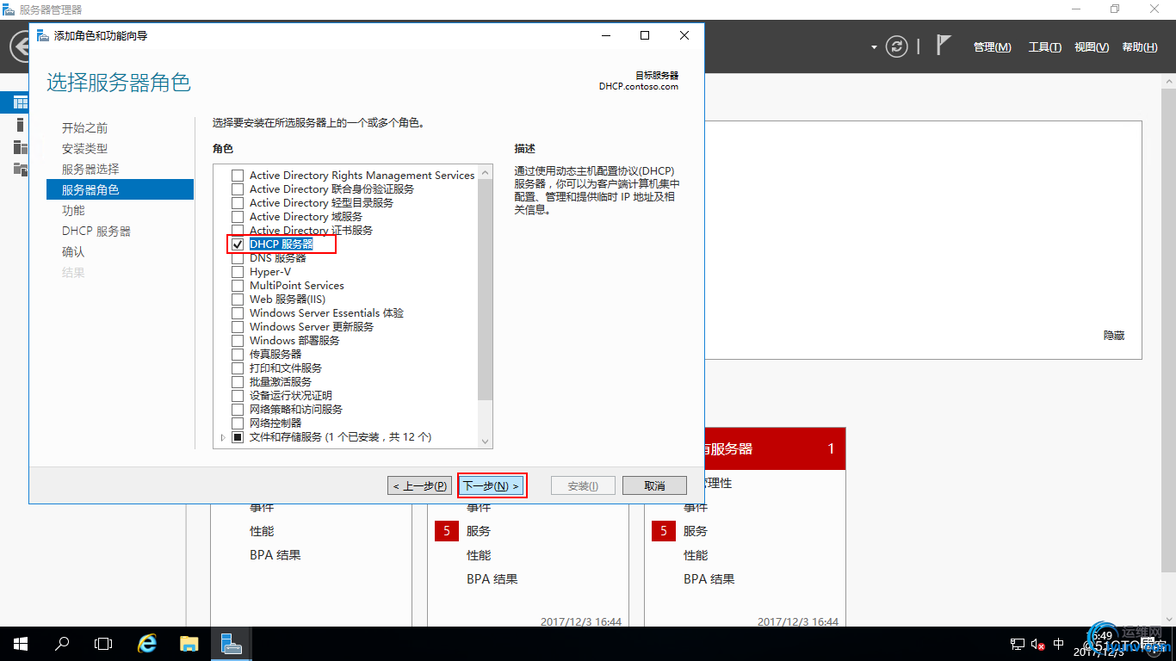Screen dimensions: 1176x661
Task: Uncheck the DHCP 服务器 role checkbox
Action: (238, 244)
